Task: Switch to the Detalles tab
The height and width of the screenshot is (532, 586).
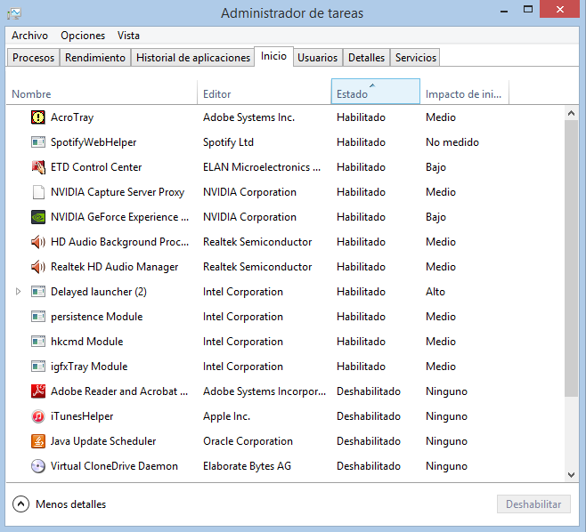Action: click(366, 58)
